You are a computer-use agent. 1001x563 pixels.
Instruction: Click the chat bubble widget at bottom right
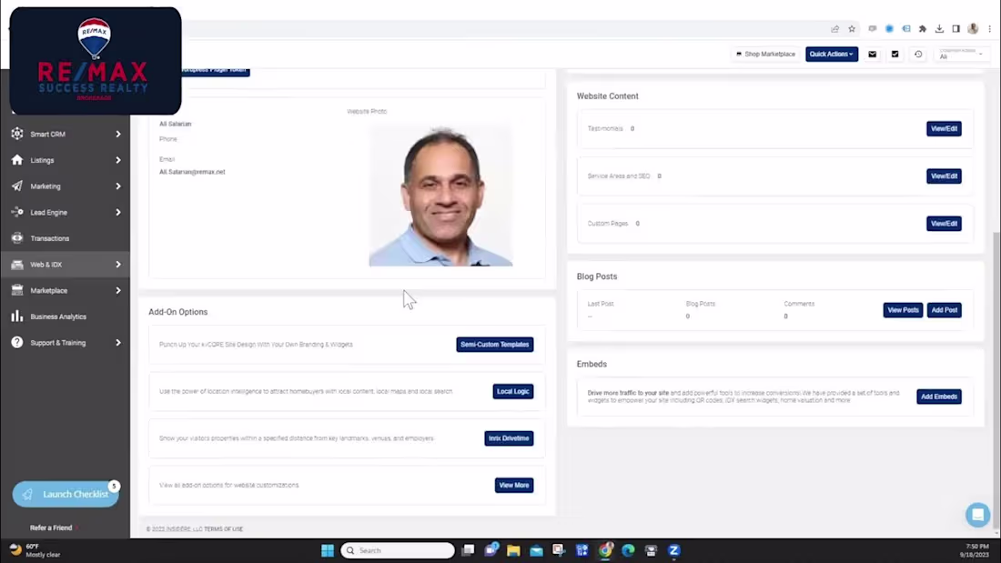click(x=977, y=515)
